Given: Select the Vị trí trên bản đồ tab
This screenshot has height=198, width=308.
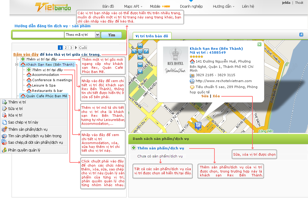Looking at the screenshot, I should pyautogui.click(x=152, y=36).
